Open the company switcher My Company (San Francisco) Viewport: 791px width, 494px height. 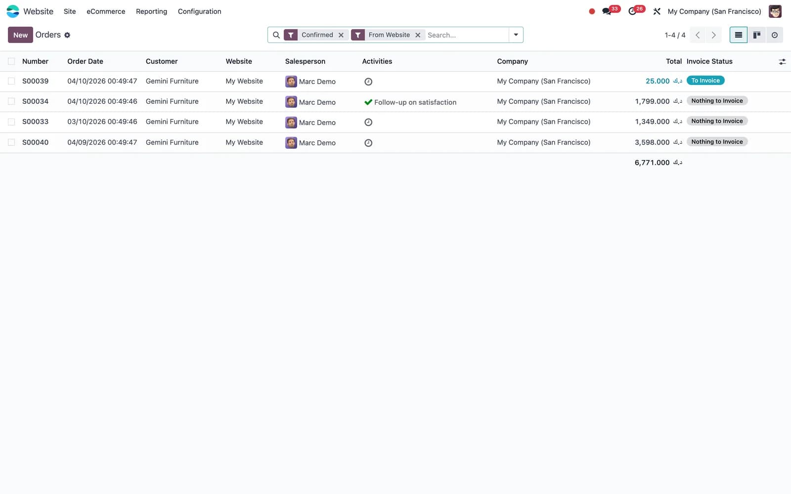point(714,11)
